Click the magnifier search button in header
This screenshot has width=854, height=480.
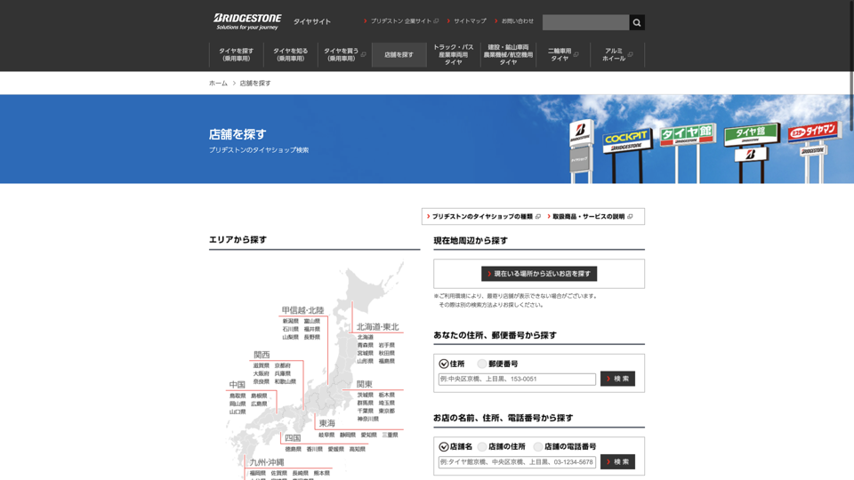coord(637,22)
